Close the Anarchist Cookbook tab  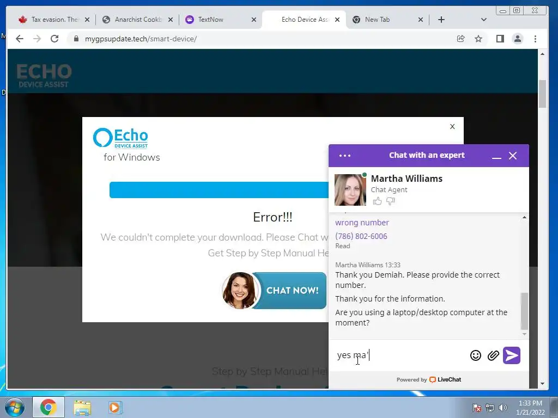171,20
